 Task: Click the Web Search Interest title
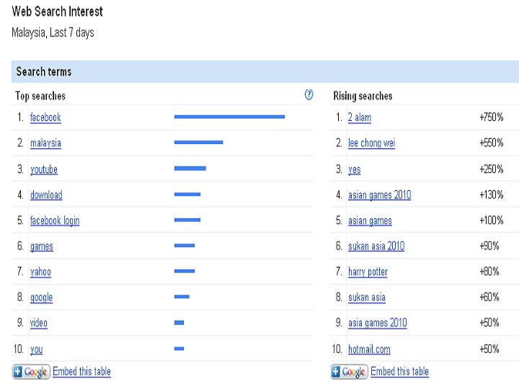(x=57, y=12)
